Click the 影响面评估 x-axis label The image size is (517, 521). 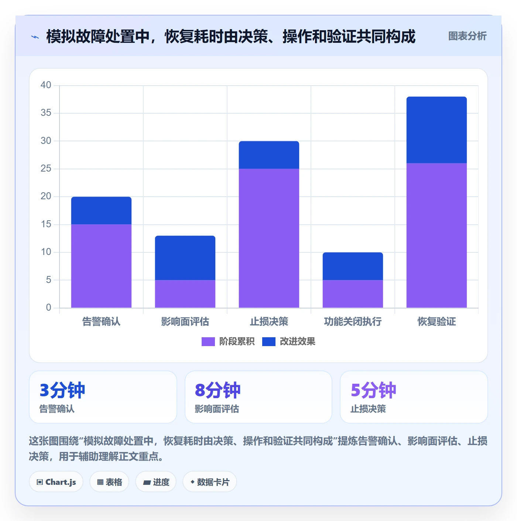coord(185,322)
